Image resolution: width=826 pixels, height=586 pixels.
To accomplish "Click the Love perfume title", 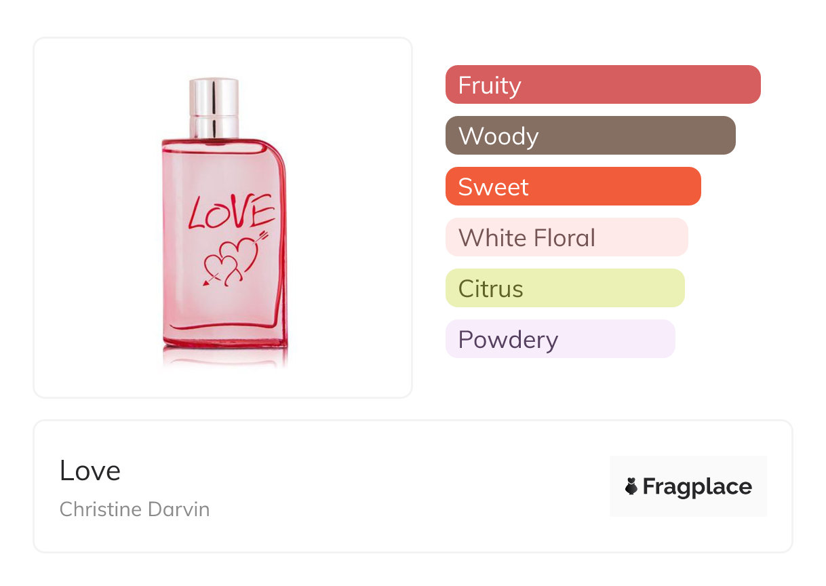I will click(90, 471).
